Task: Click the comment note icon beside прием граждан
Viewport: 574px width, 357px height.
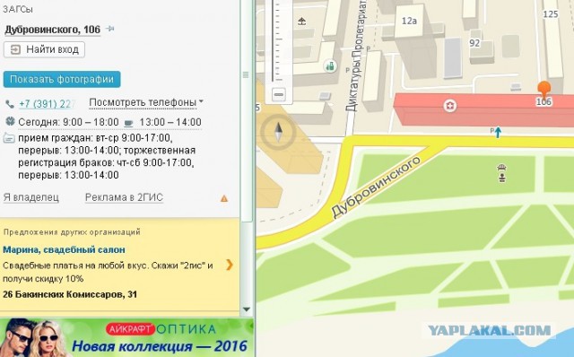Action: coord(9,138)
